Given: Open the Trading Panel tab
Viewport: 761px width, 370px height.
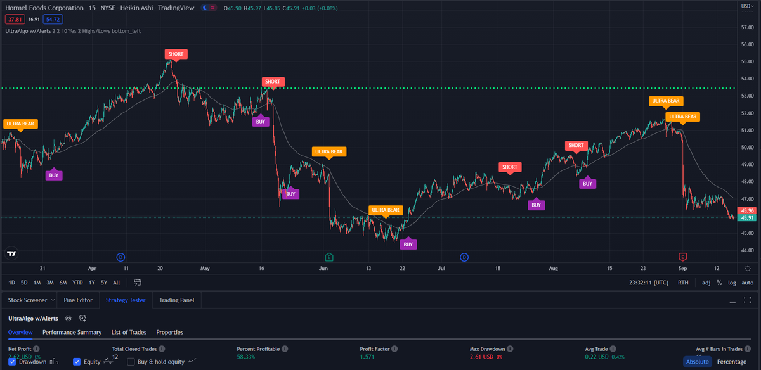Looking at the screenshot, I should (x=177, y=300).
